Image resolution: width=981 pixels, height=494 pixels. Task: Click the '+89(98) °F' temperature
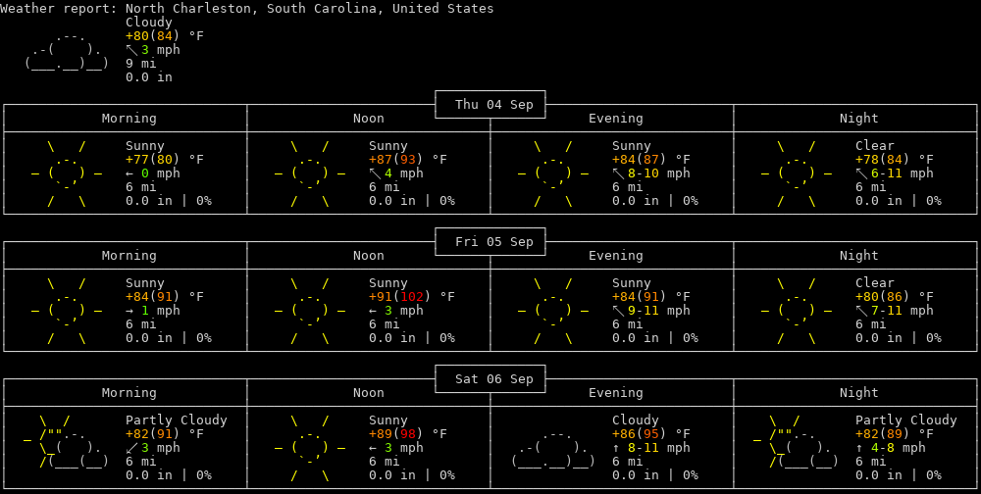[x=408, y=434]
